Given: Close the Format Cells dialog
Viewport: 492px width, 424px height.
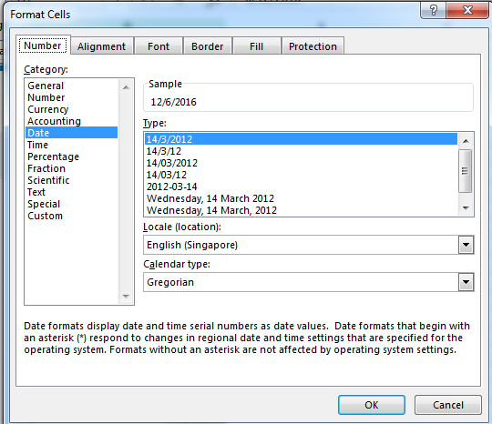Looking at the screenshot, I should (467, 10).
